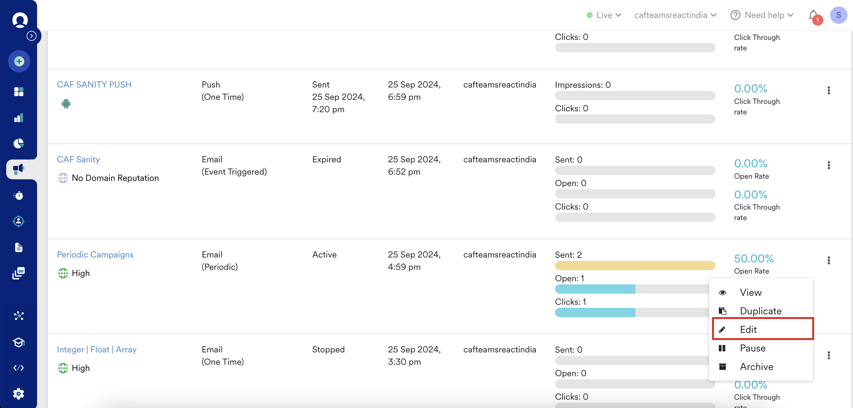Open the megaphone campaigns icon
The width and height of the screenshot is (853, 408).
click(x=19, y=169)
